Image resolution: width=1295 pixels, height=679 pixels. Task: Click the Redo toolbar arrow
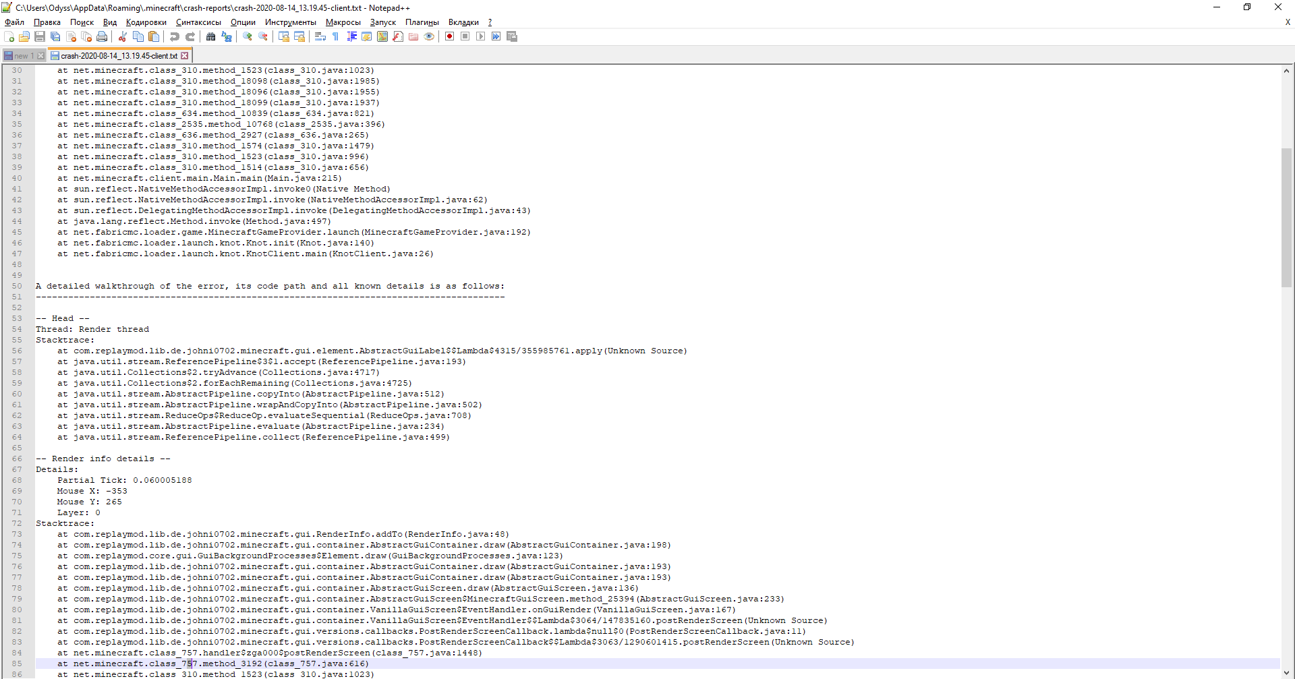pos(190,36)
